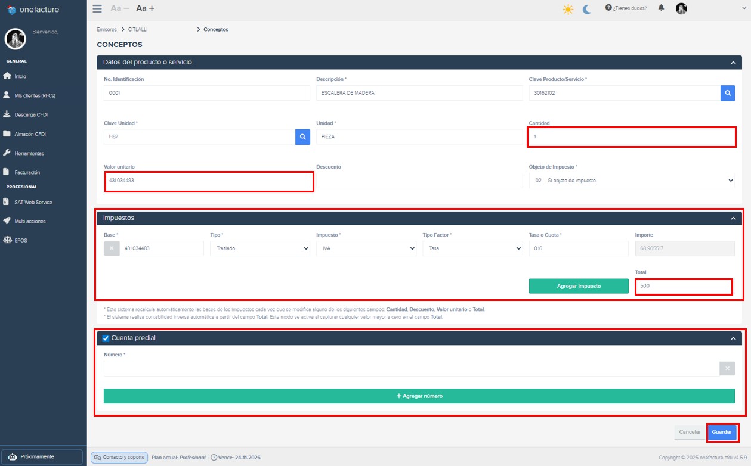751x466 pixels.
Task: Open the Tipo Factor dropdown
Action: [472, 248]
